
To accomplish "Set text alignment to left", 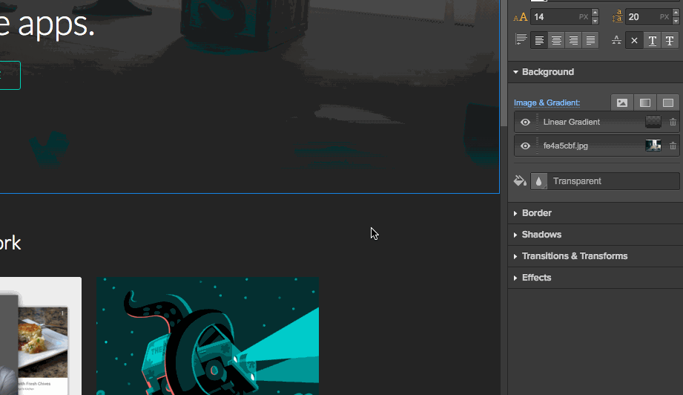I will [540, 40].
